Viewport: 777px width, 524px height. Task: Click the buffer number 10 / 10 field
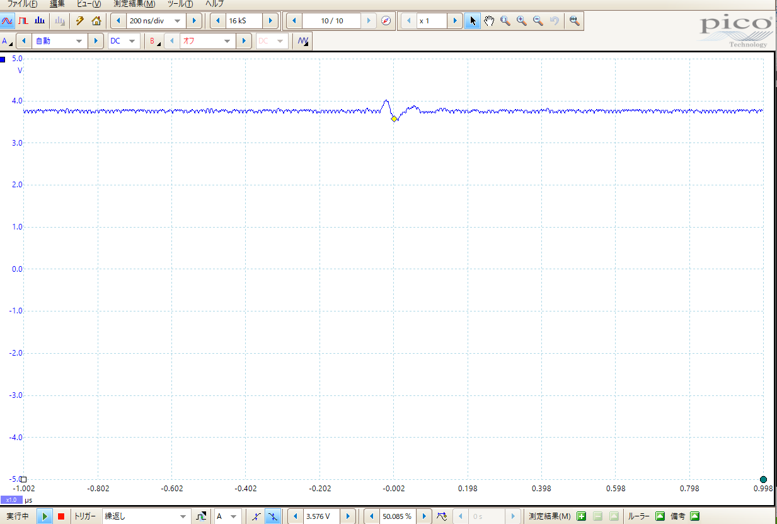pos(331,21)
